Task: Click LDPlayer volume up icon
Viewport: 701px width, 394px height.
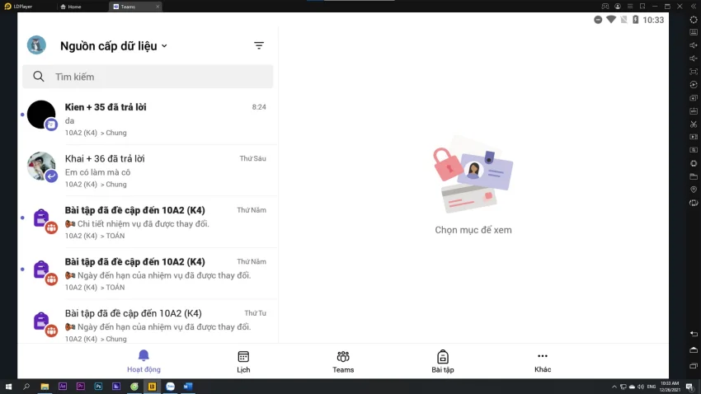Action: (x=694, y=45)
